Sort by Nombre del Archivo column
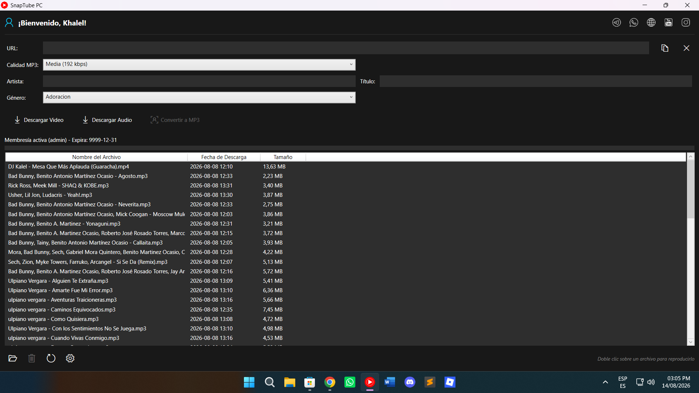699x393 pixels. click(96, 157)
